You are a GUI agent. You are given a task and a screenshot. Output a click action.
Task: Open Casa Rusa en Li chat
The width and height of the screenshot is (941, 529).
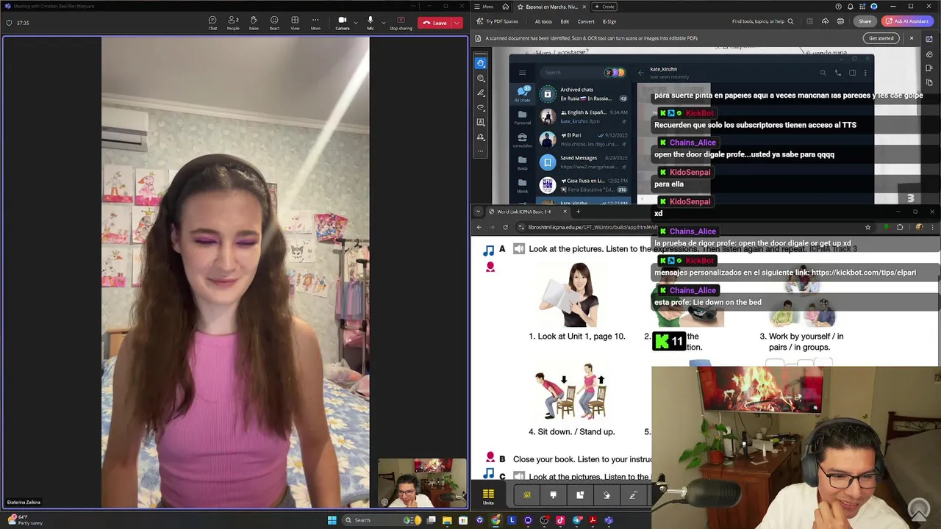pos(584,184)
